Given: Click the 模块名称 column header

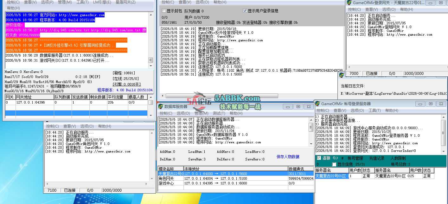Looking at the screenshot, I should pyautogui.click(x=171, y=169).
